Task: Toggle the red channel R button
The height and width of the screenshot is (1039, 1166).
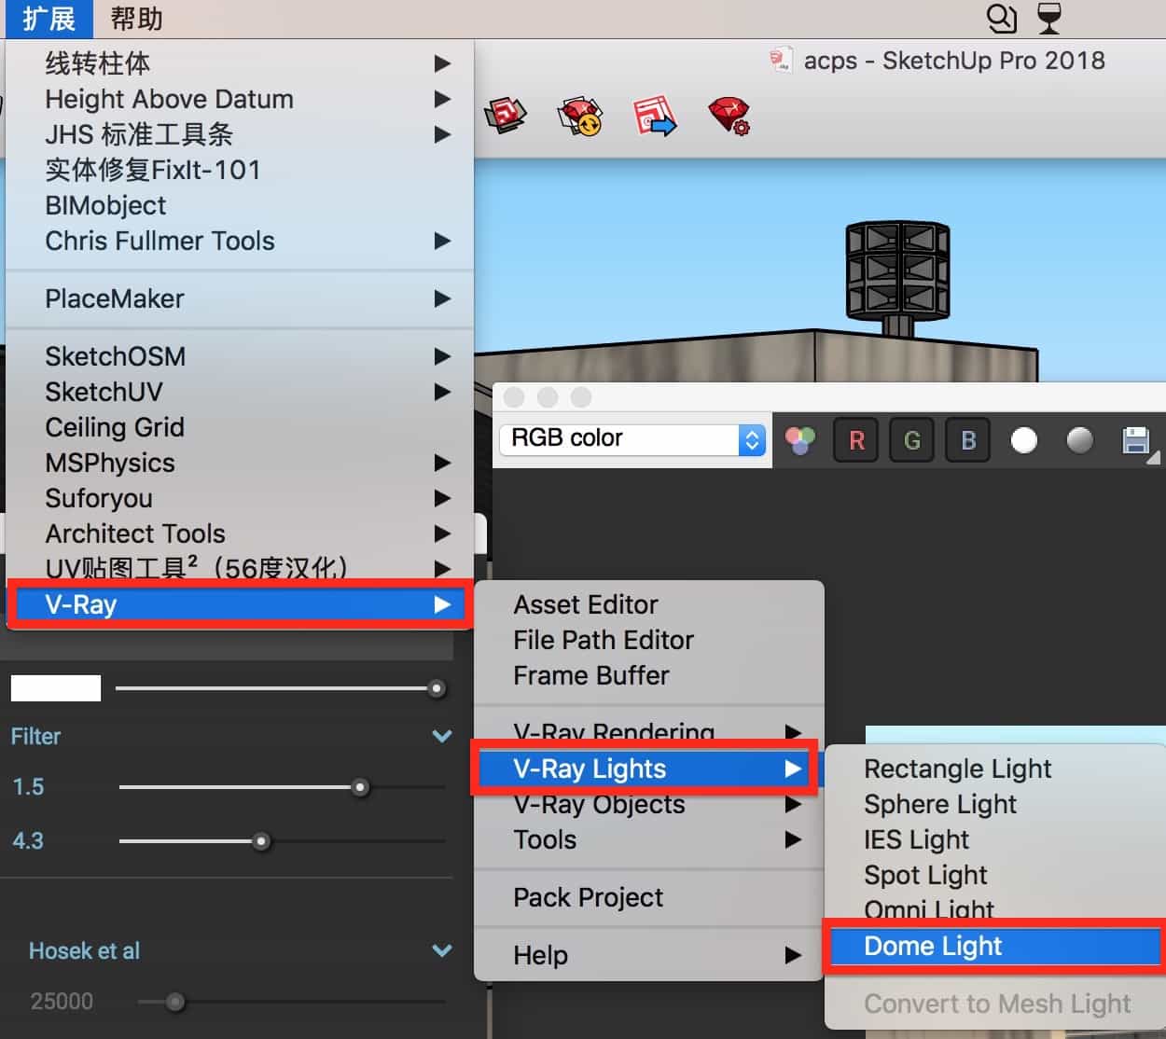Action: (856, 439)
